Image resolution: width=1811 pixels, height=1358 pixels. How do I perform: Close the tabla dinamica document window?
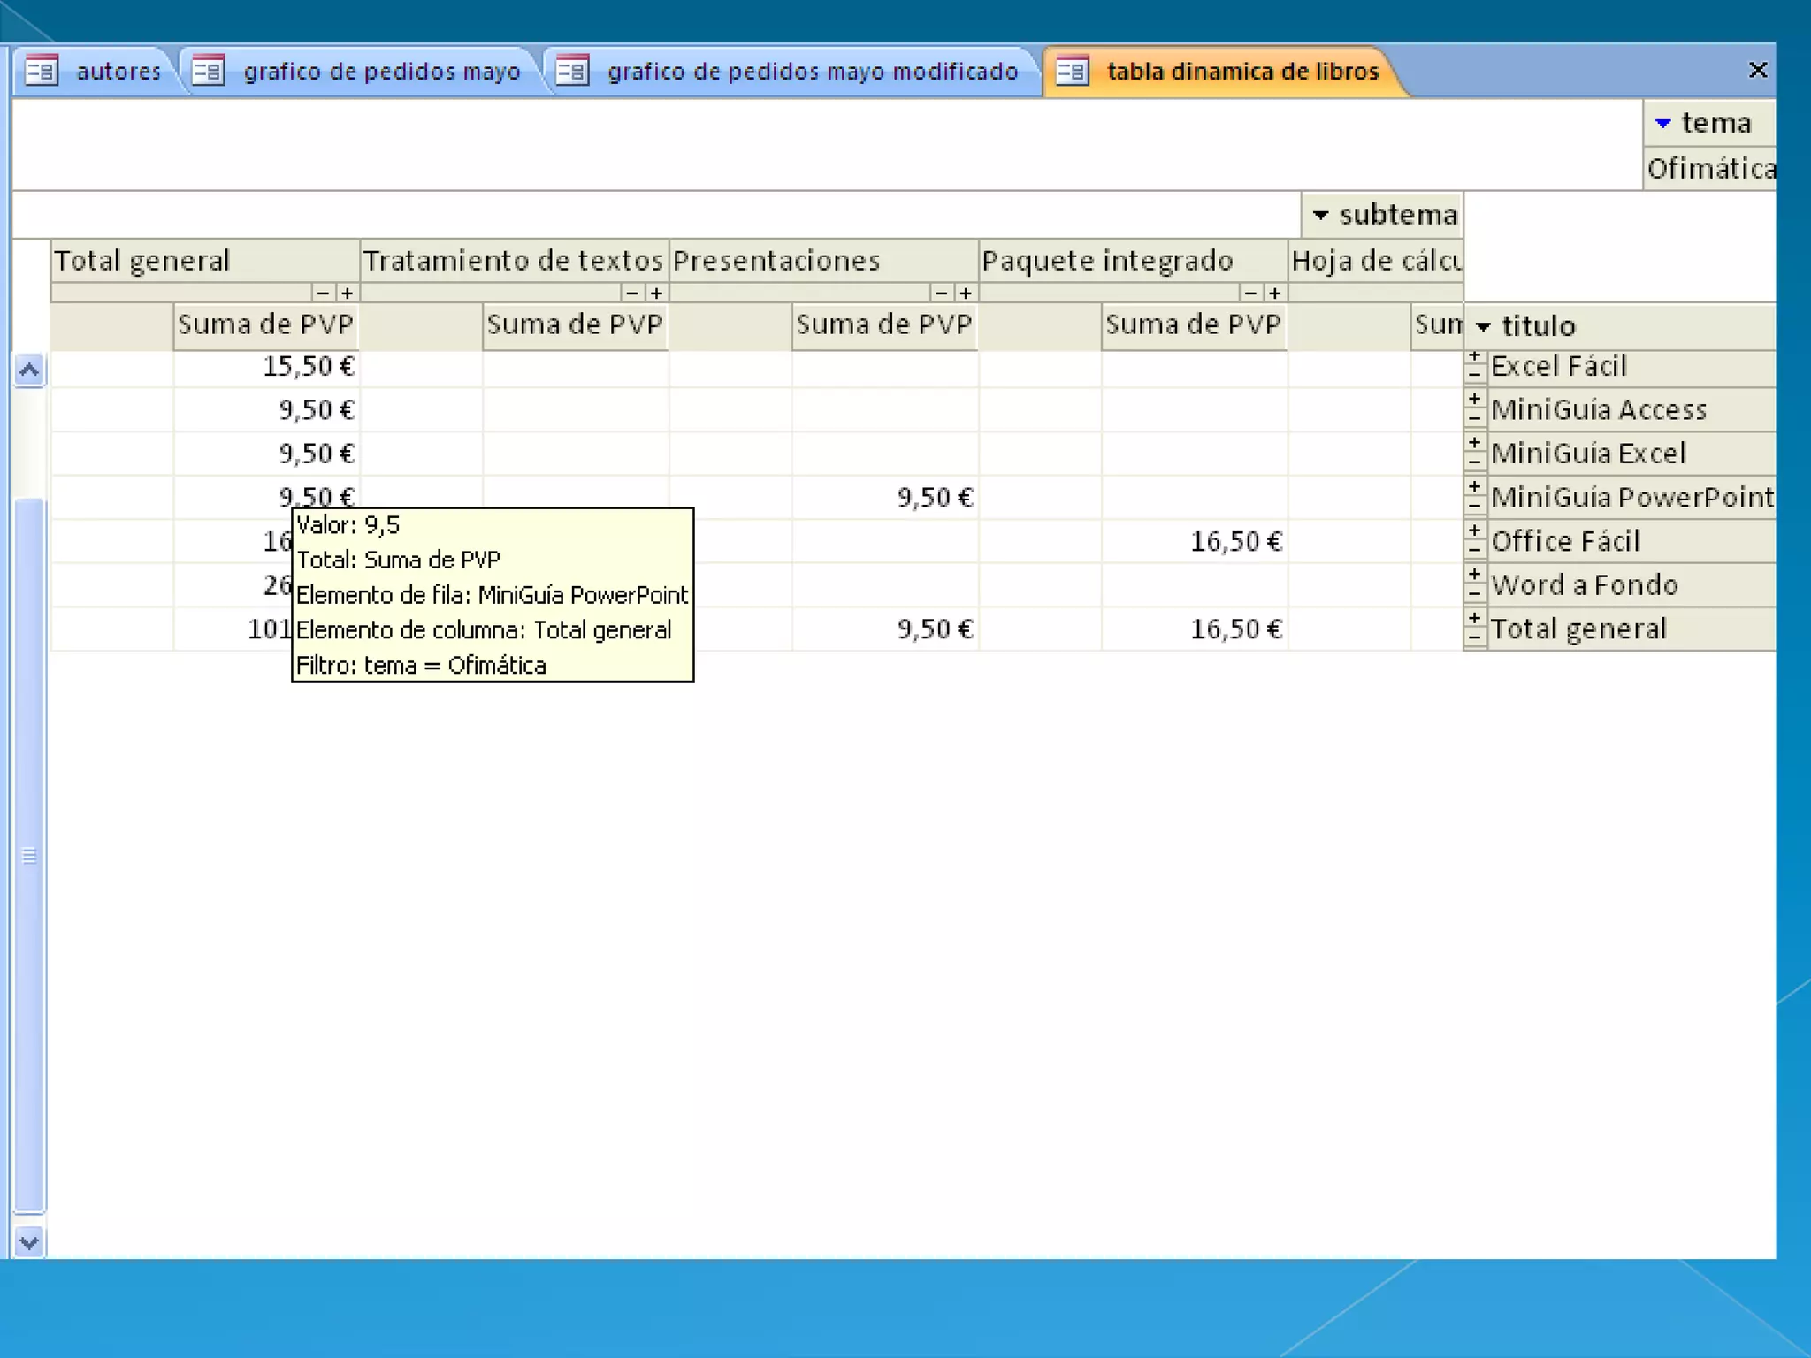pos(1758,70)
